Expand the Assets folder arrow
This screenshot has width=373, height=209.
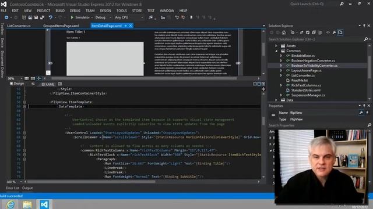tap(276, 46)
